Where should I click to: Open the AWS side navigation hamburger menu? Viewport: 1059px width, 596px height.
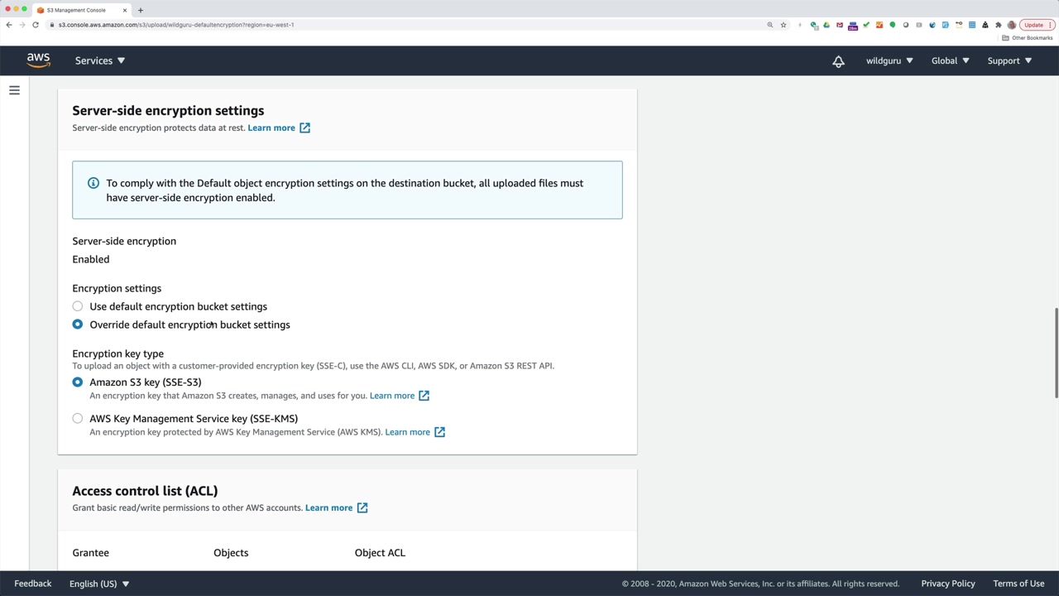tap(14, 90)
